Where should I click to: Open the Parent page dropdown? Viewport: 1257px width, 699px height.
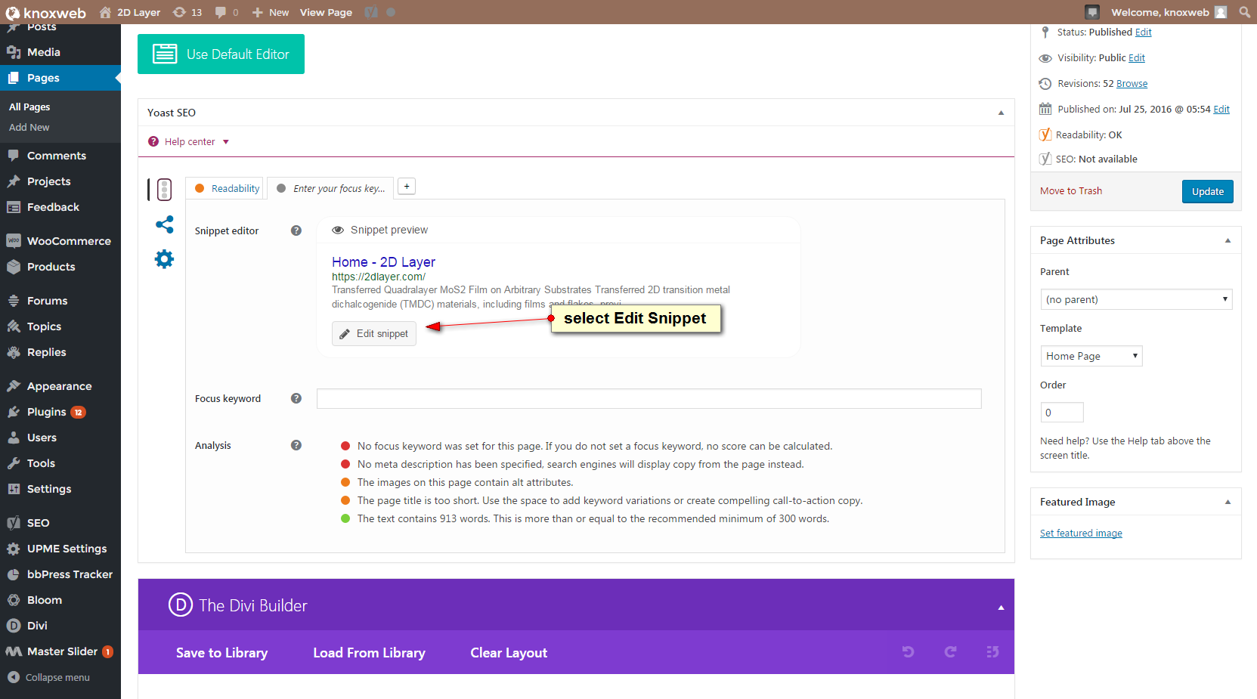coord(1136,299)
